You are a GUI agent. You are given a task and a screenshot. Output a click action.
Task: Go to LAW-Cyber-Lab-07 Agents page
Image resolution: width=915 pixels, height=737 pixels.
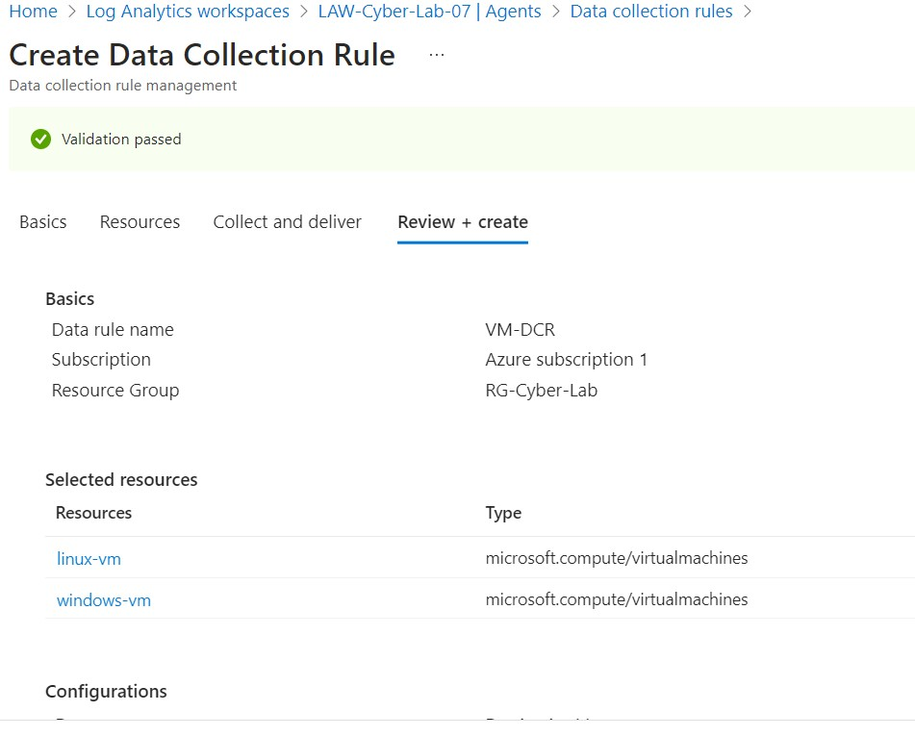(x=430, y=12)
